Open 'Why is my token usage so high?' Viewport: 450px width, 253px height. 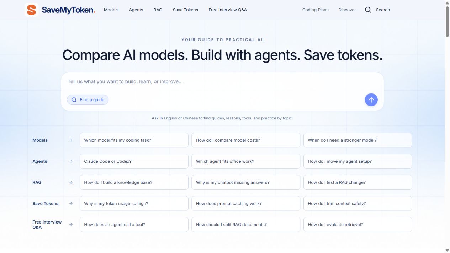point(134,203)
